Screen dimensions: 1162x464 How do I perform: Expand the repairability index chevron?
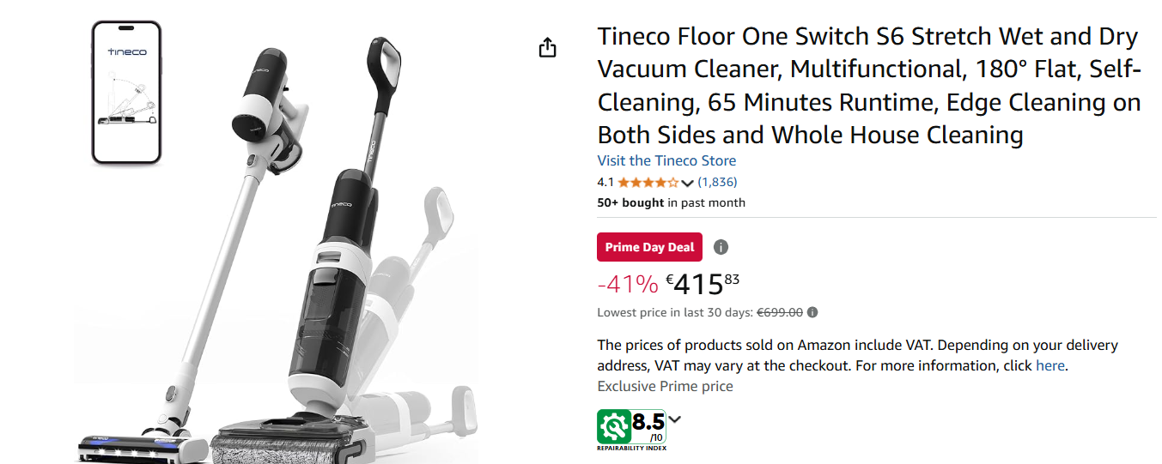point(675,419)
